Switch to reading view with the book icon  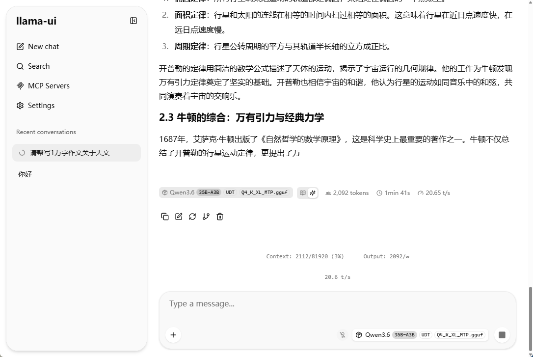(302, 193)
